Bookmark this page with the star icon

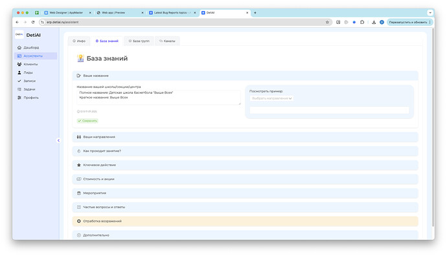[x=327, y=22]
